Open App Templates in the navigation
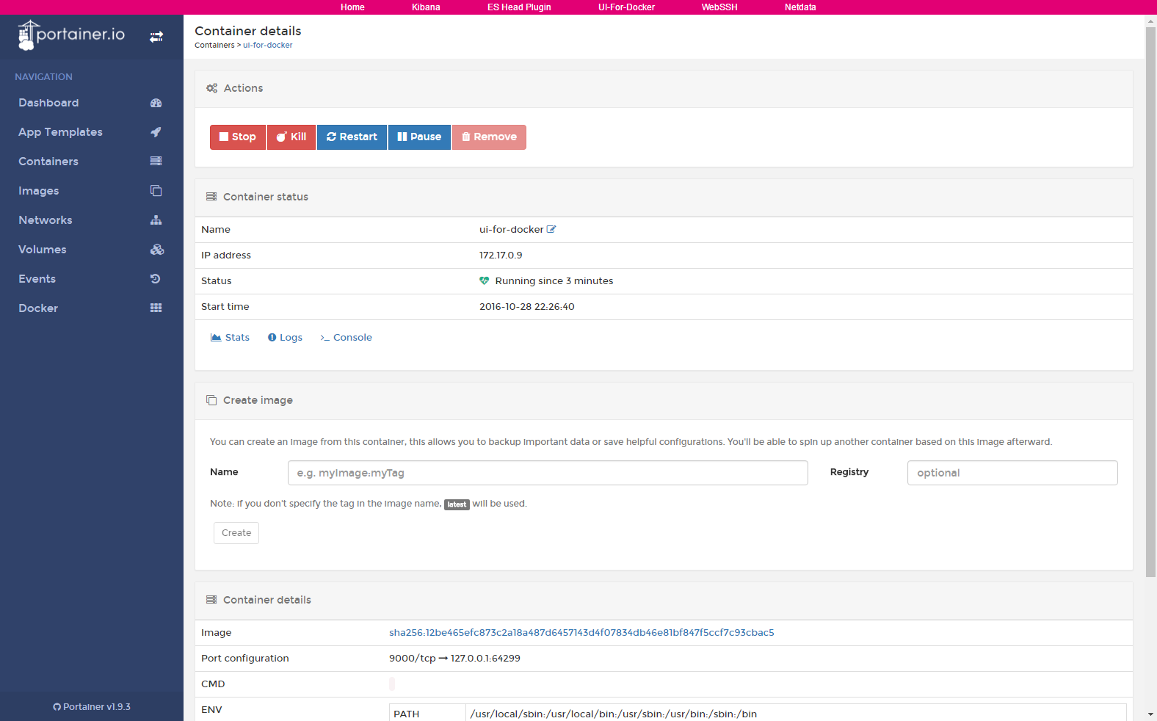Image resolution: width=1157 pixels, height=721 pixels. pyautogui.click(x=60, y=132)
